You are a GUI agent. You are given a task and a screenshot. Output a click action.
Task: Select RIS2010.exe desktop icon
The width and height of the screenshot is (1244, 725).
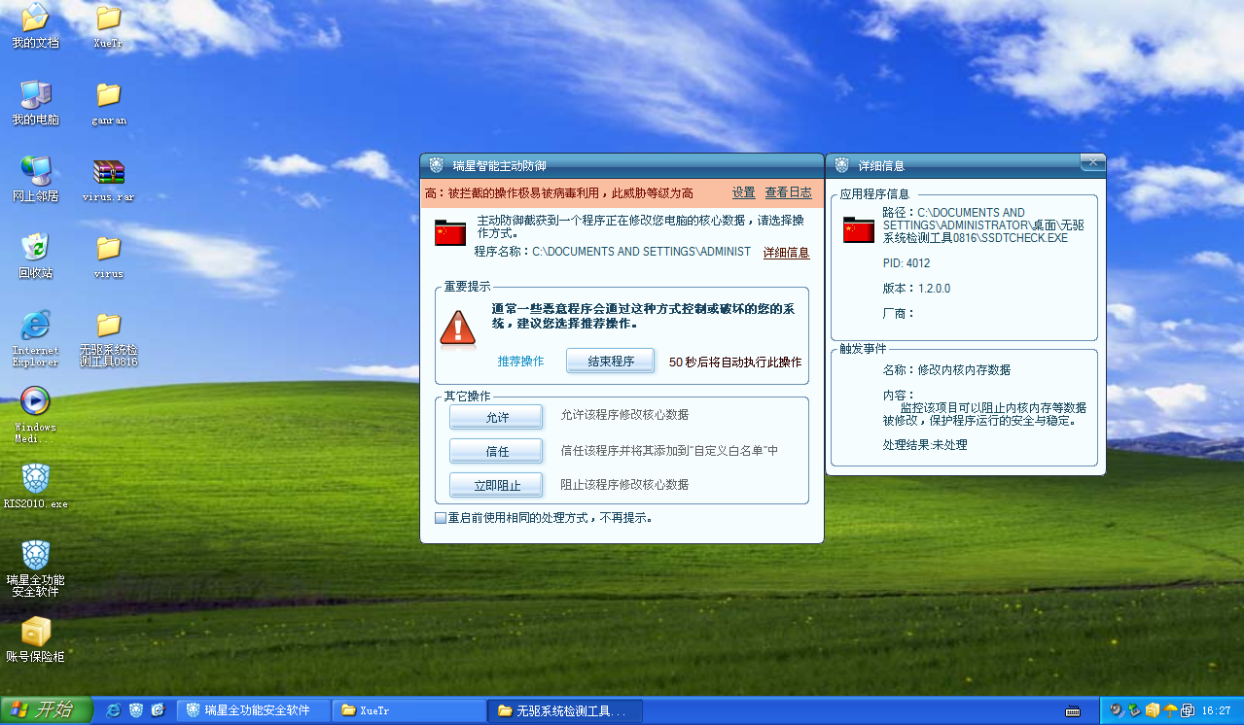coord(35,486)
